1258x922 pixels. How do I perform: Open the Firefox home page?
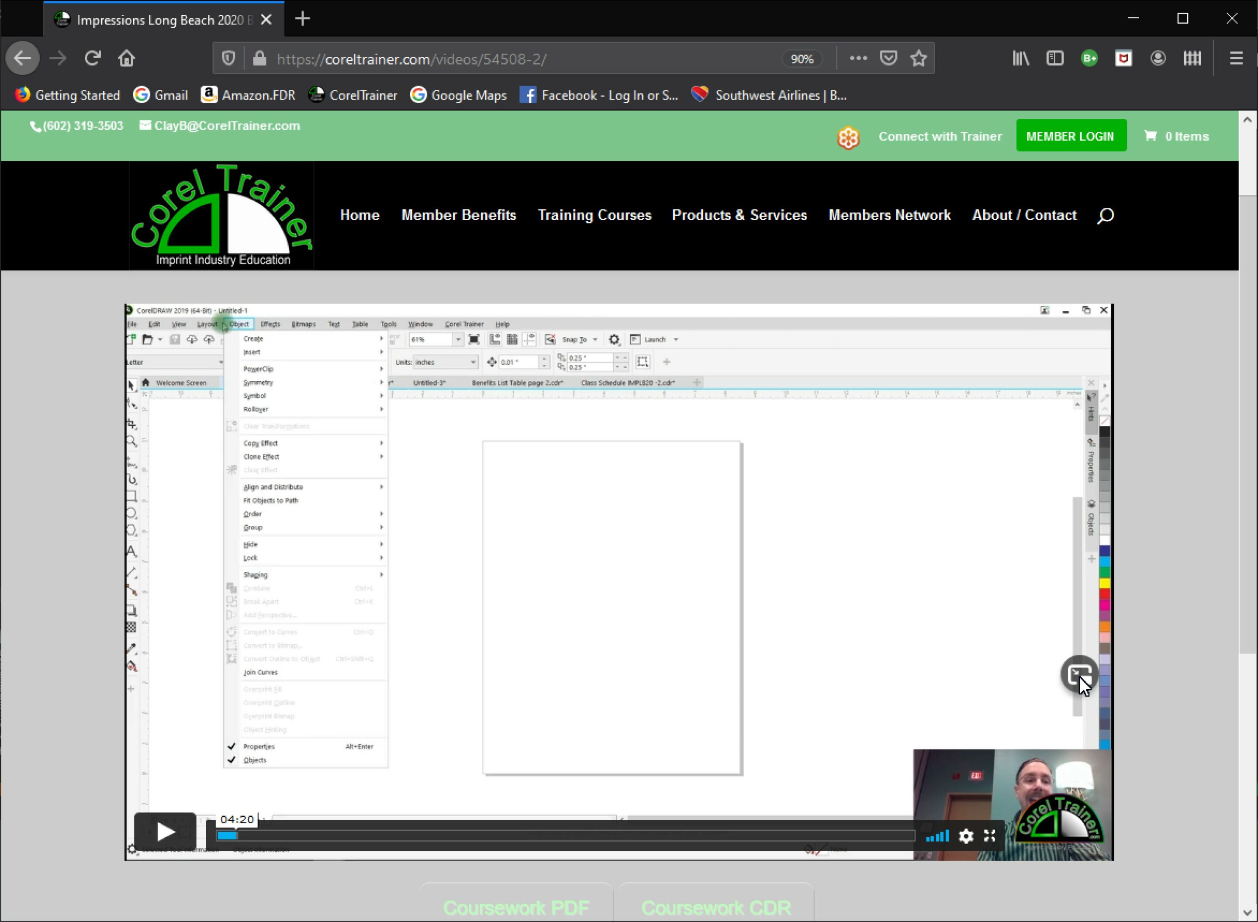coord(126,58)
